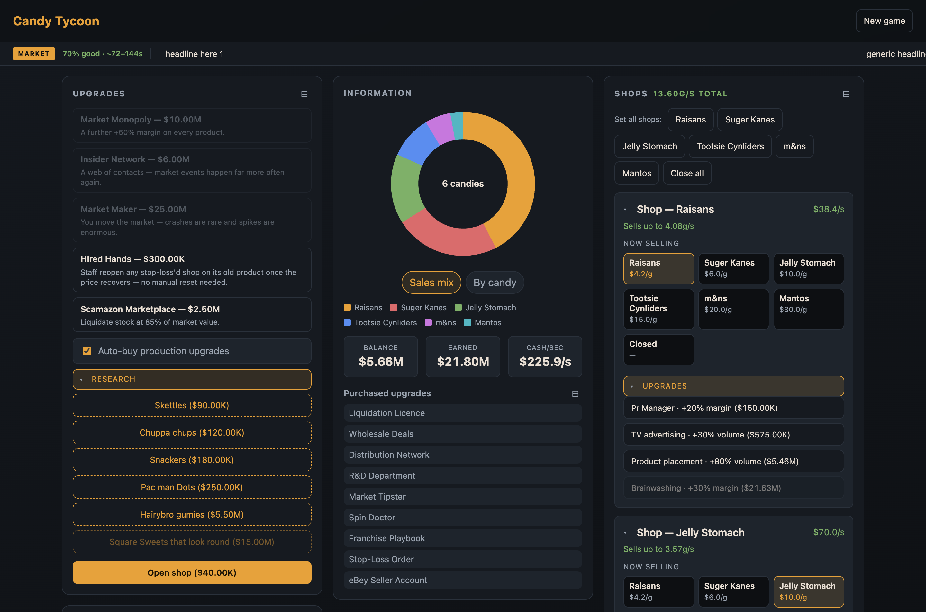Buy TV advertising +30% volume upgrade
The height and width of the screenshot is (612, 926).
click(x=733, y=435)
